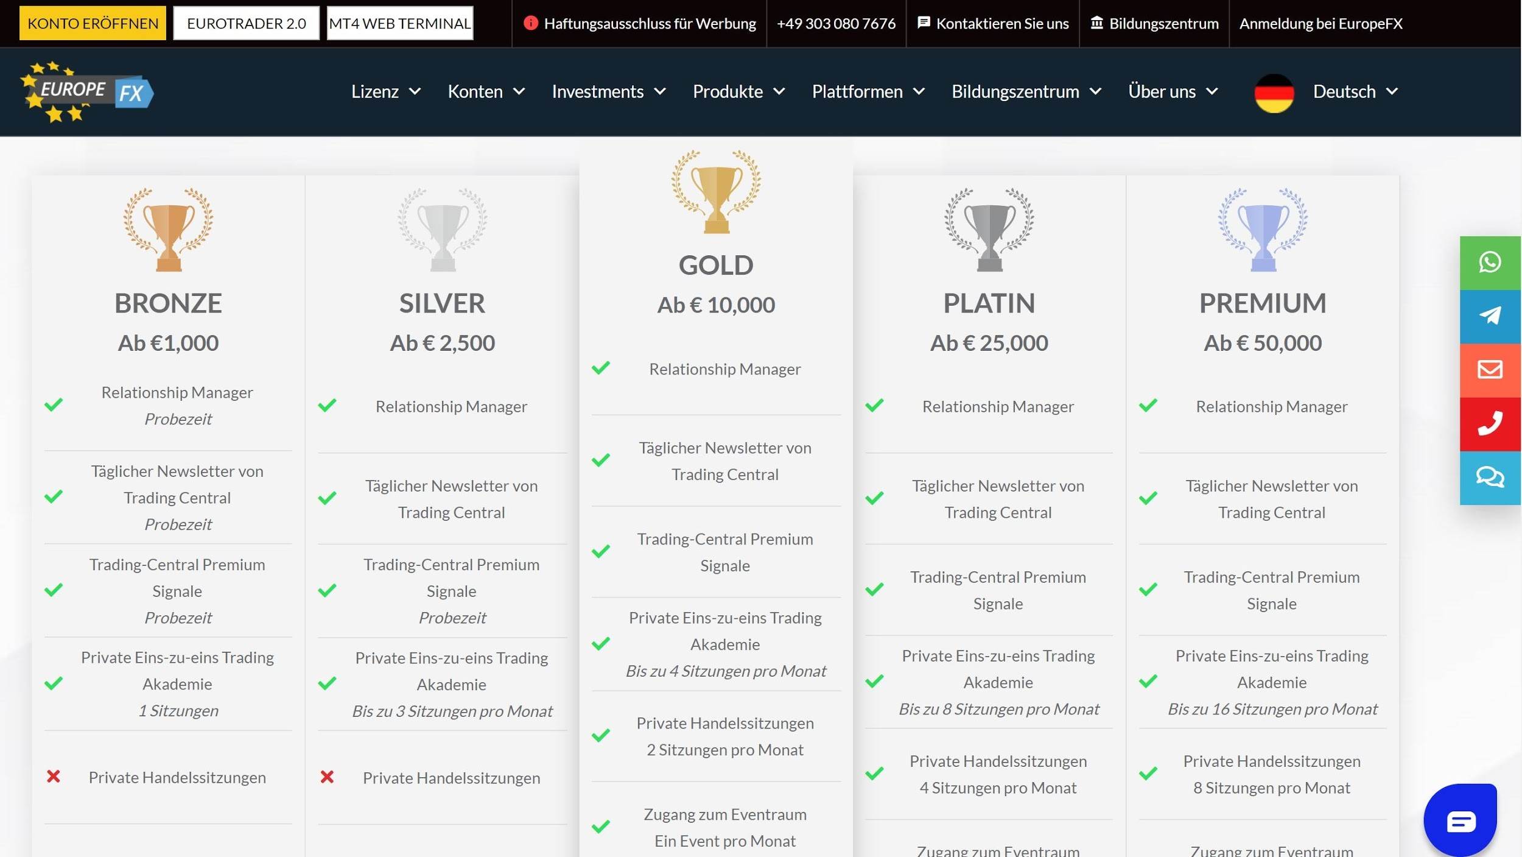Expand the Deutsch language dropdown
1522x857 pixels.
pyautogui.click(x=1355, y=92)
